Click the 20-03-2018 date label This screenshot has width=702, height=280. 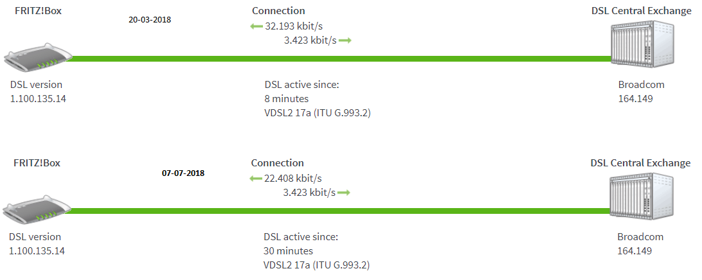150,20
